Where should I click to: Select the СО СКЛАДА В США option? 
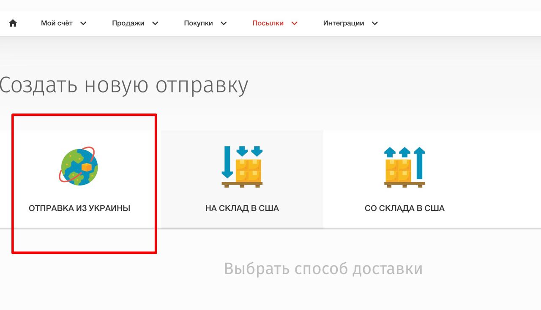404,208
